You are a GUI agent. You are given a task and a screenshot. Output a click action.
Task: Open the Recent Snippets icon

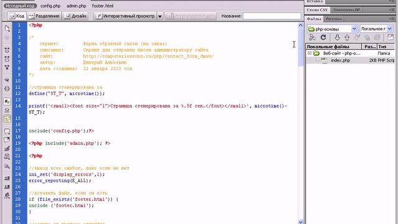7,157
